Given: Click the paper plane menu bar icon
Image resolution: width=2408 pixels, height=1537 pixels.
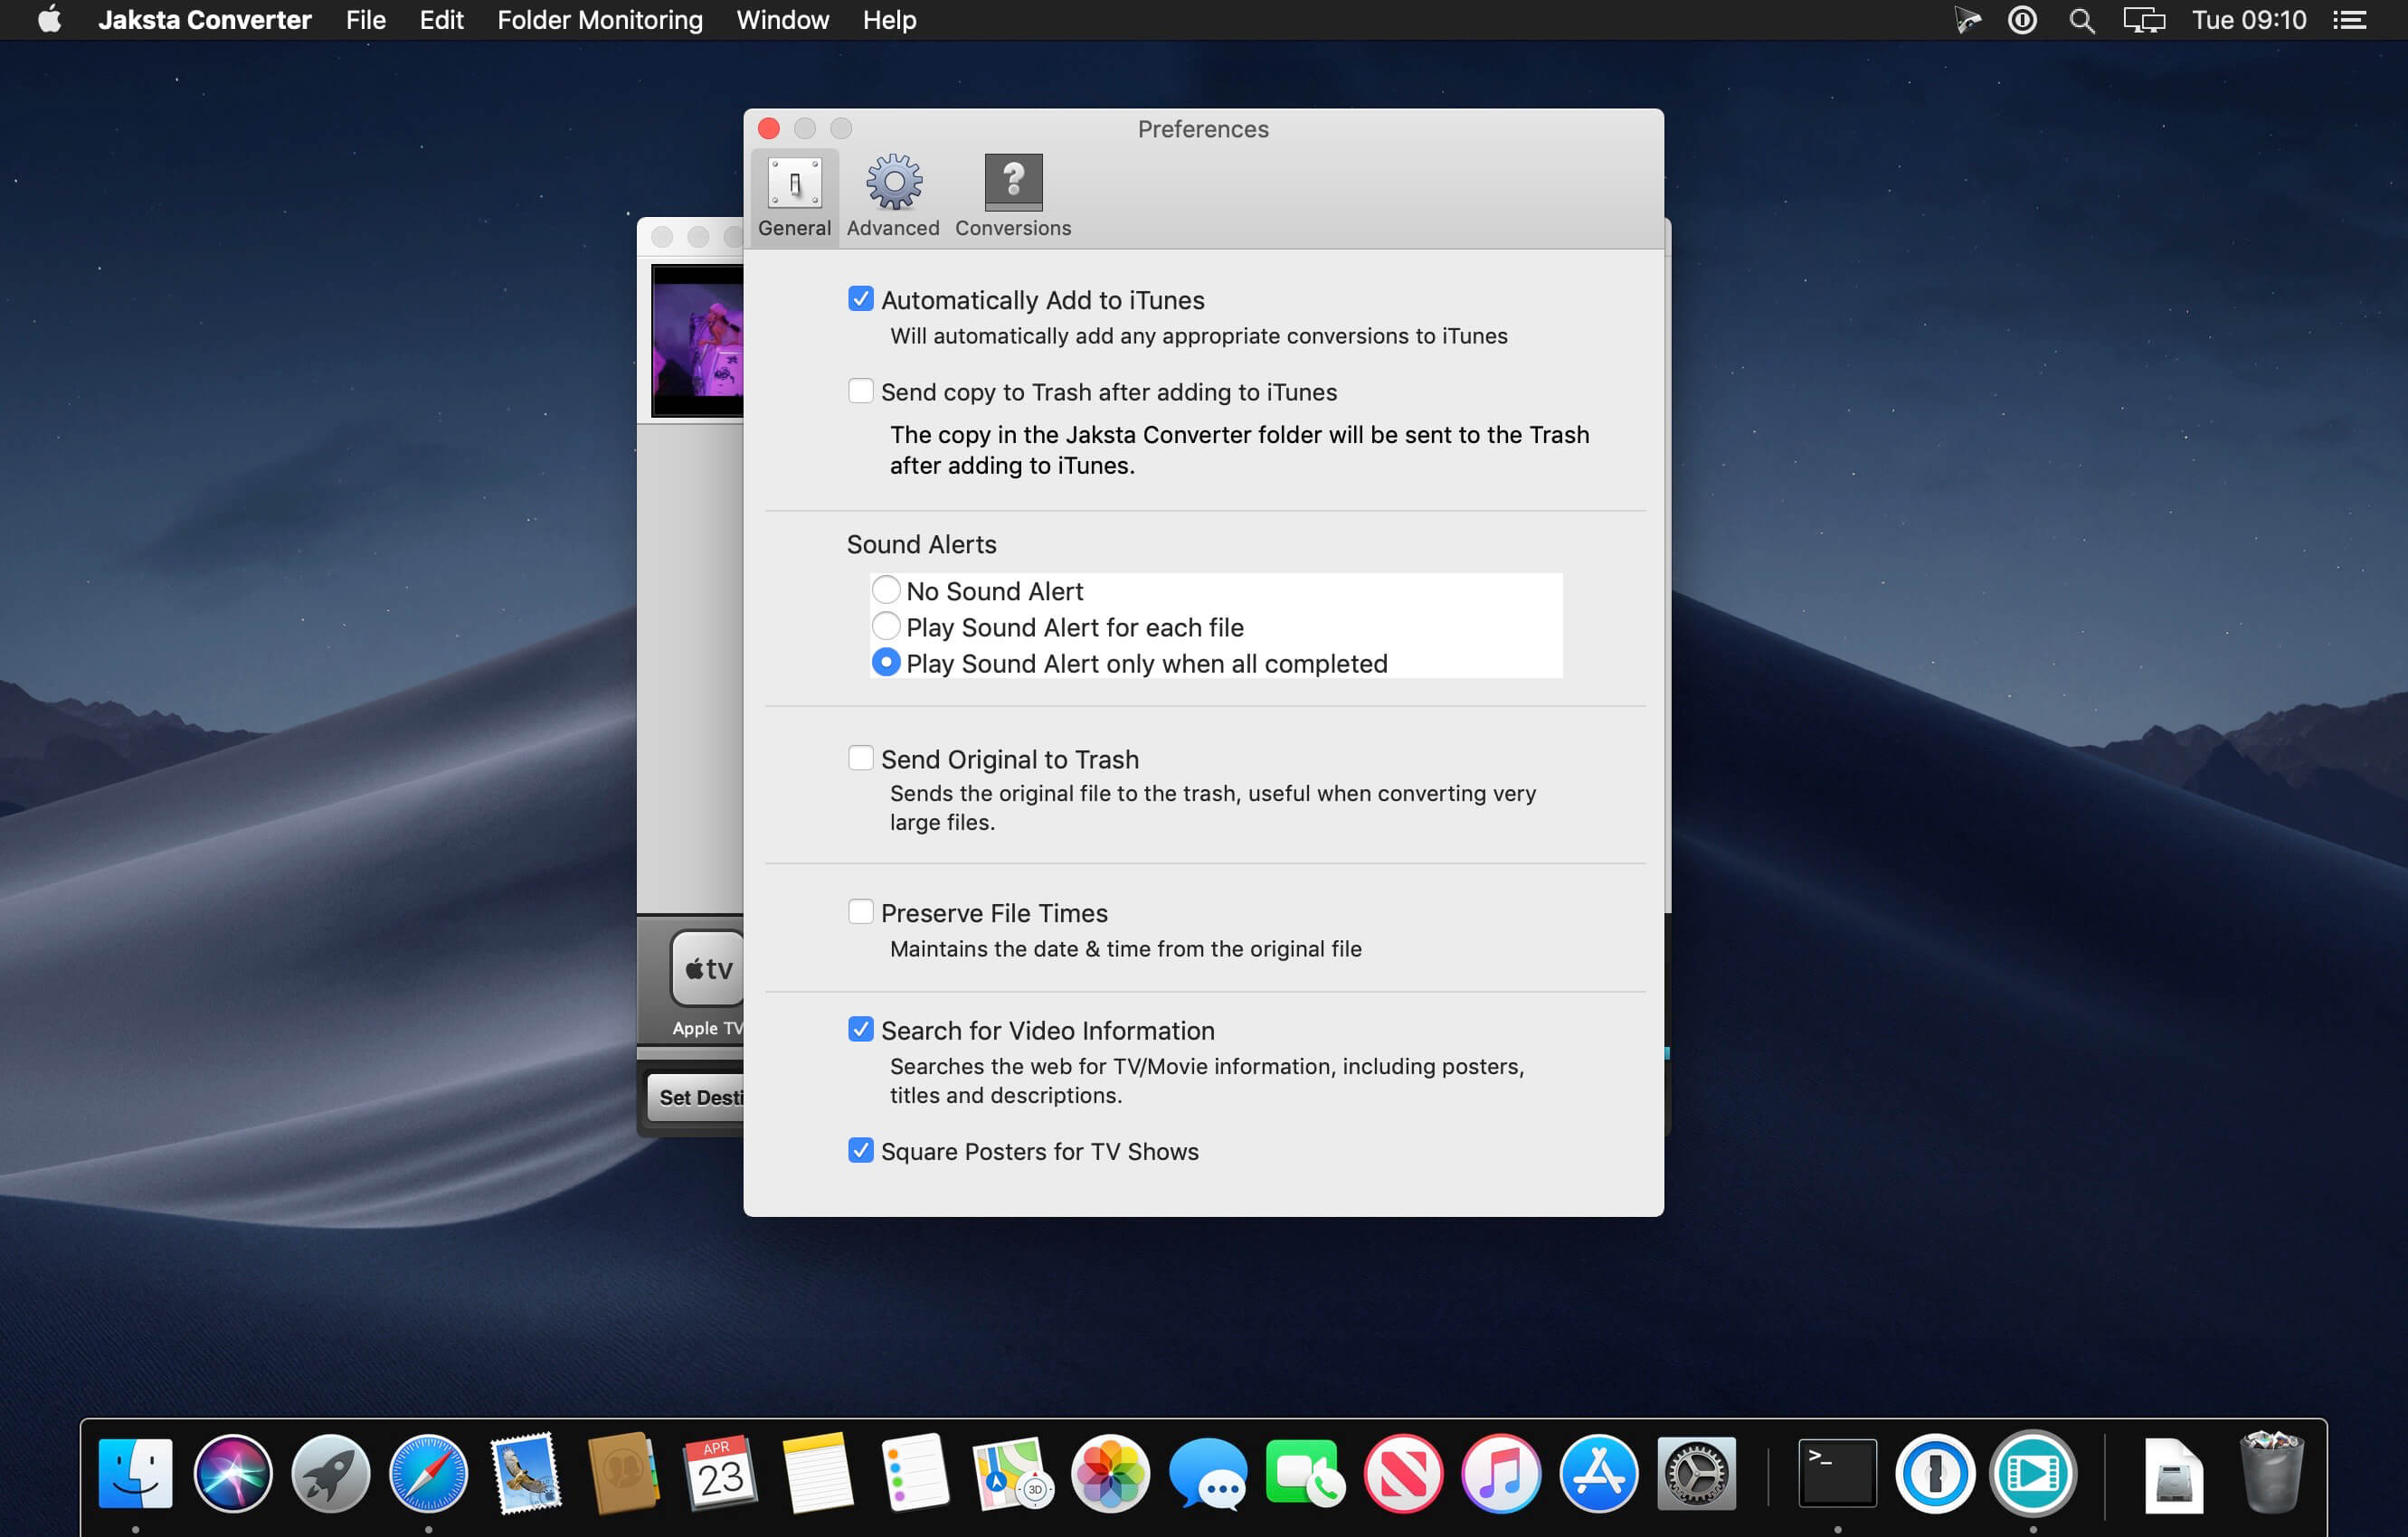Looking at the screenshot, I should pos(1967,20).
